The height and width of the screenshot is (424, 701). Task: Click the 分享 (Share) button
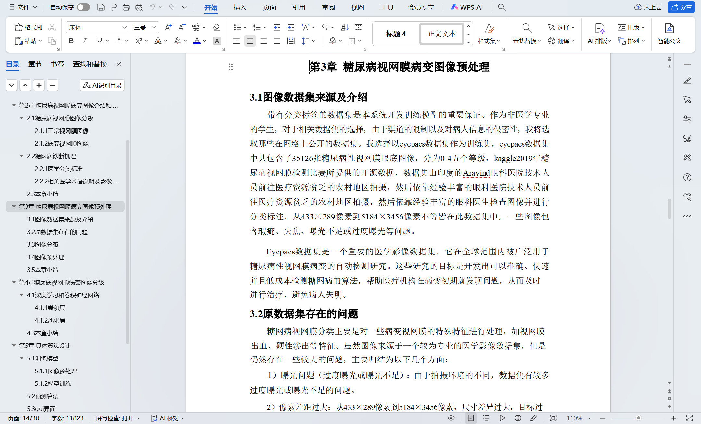click(681, 7)
